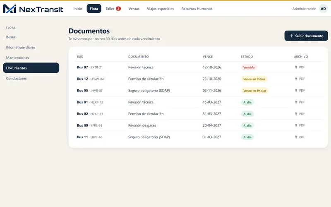This screenshot has height=207, width=331.
Task: Open PDF attachment for Bus 09
Action: pos(300,125)
